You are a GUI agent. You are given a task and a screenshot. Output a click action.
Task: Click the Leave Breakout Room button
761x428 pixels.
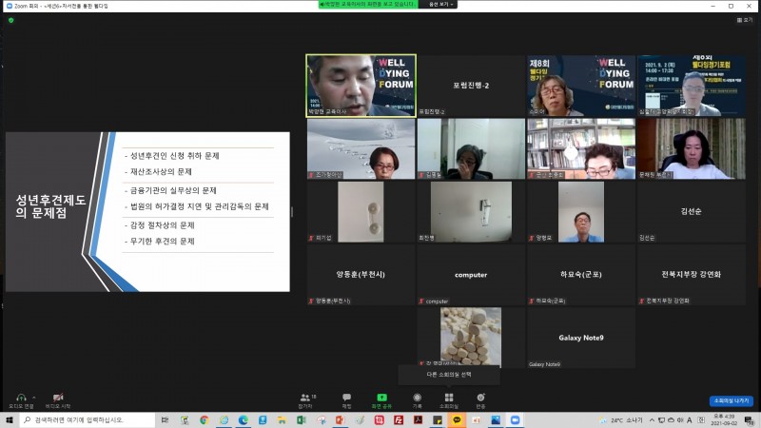tap(730, 400)
